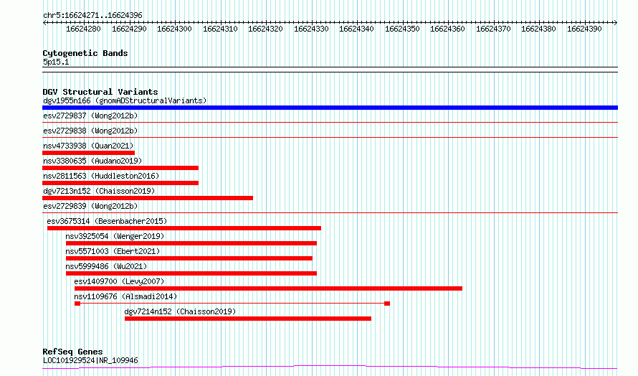Open esv3675314 (Besenbacher2015) label
This screenshot has height=376, width=638.
tap(107, 221)
